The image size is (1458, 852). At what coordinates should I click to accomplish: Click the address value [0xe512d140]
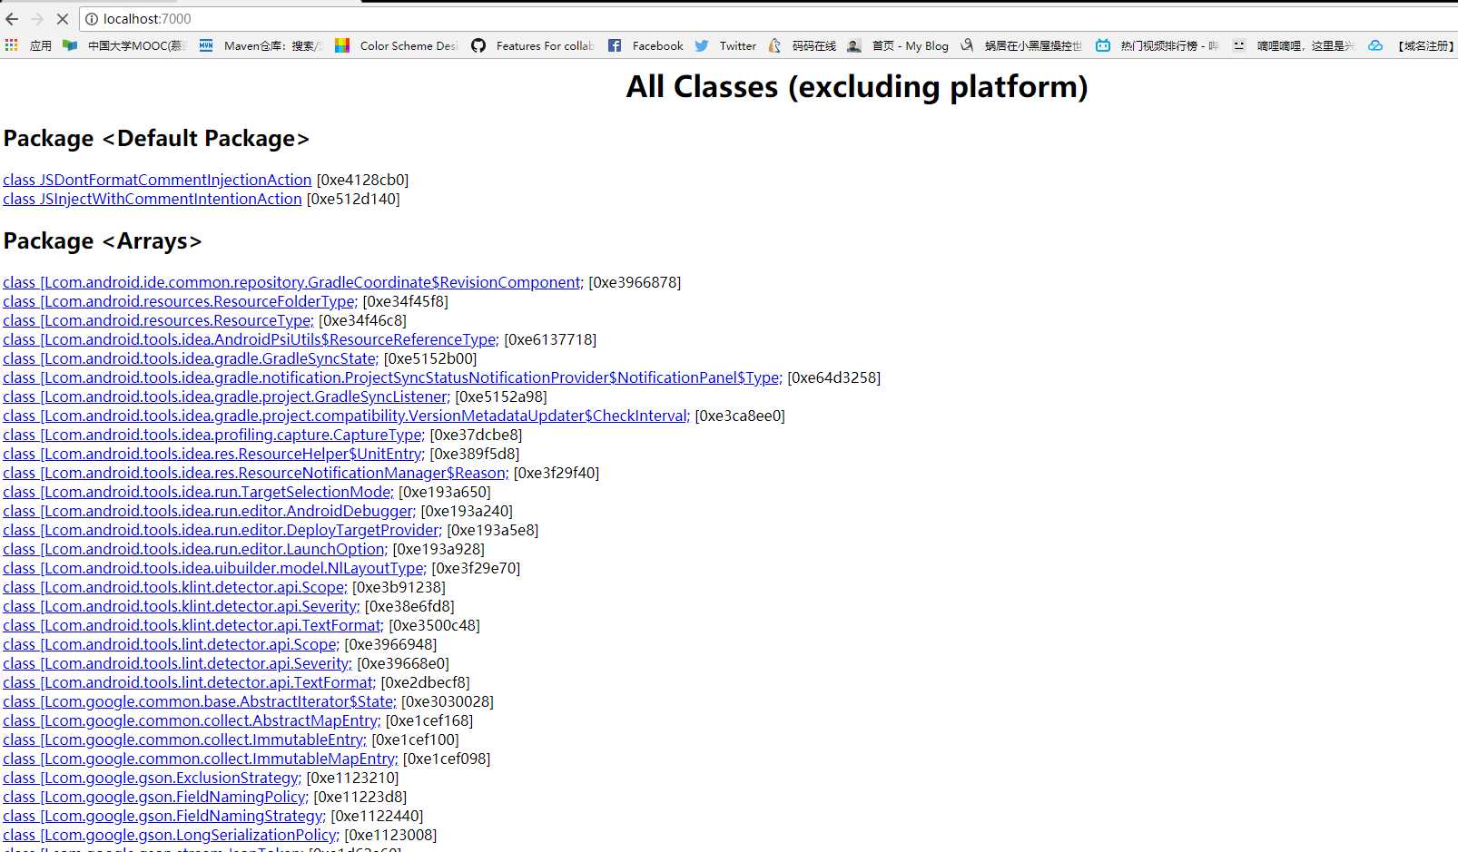click(x=353, y=199)
